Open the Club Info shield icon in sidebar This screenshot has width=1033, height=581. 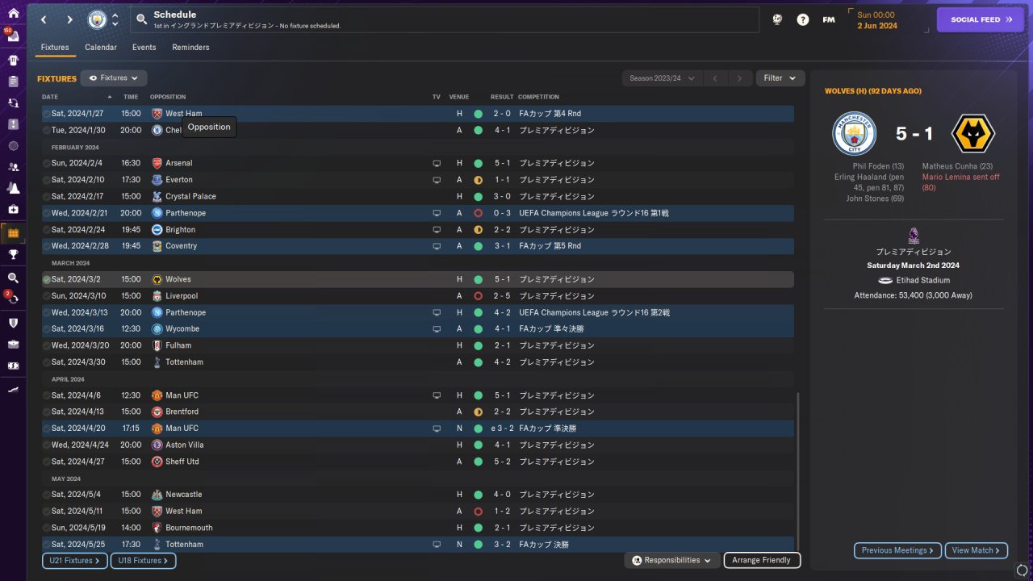click(13, 323)
